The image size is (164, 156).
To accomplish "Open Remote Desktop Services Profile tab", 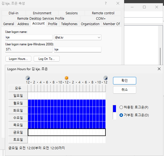I will pos(41,19).
